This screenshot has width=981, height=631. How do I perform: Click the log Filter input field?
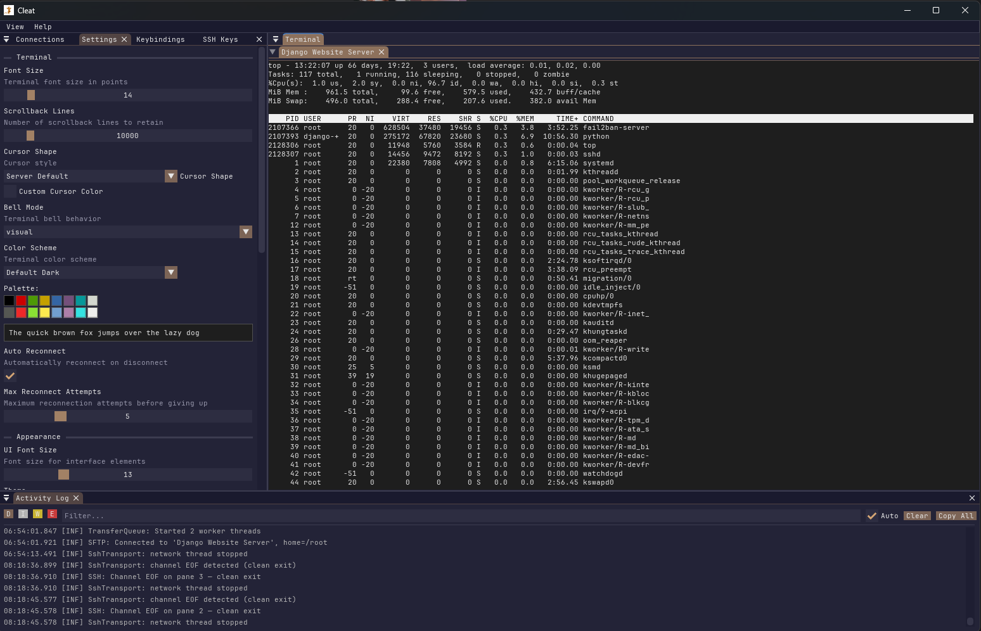[461, 516]
